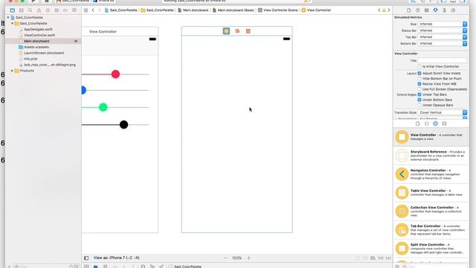
Task: Open the Debug navigator icon
Action: click(x=57, y=10)
